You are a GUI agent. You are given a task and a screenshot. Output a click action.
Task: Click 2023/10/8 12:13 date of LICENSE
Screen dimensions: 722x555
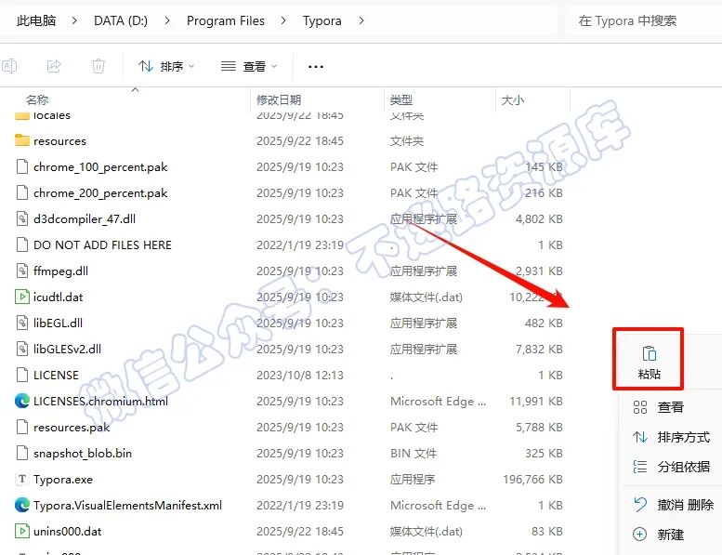pyautogui.click(x=300, y=376)
